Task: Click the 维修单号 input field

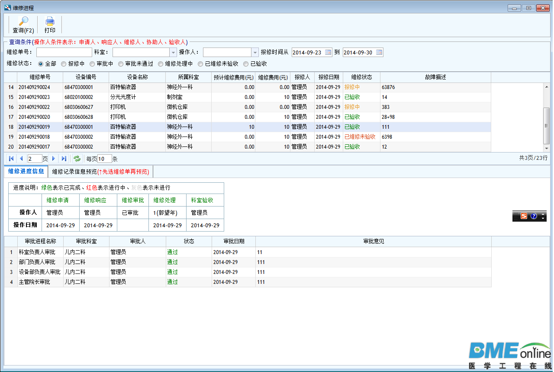Action: pos(64,52)
